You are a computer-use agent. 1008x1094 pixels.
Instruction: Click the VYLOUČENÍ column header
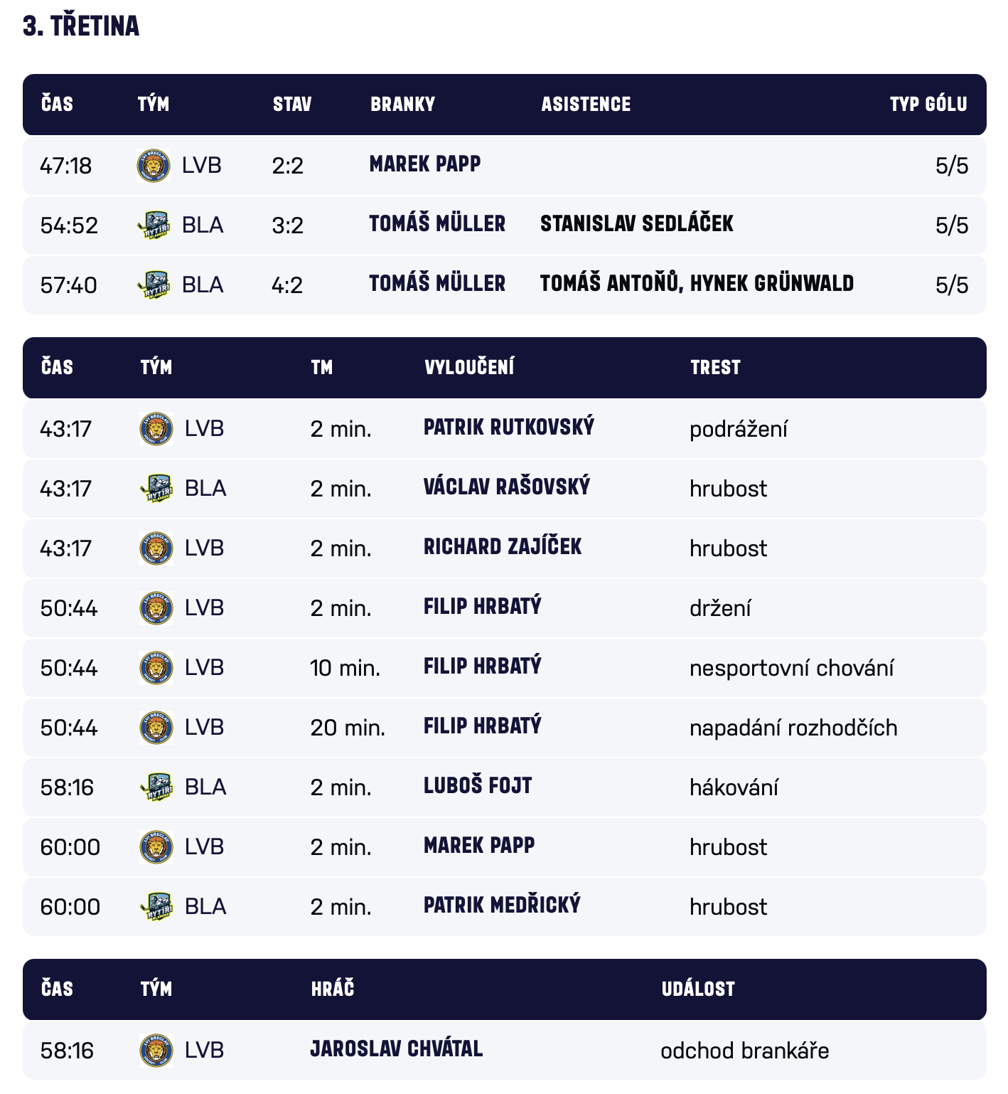(469, 368)
